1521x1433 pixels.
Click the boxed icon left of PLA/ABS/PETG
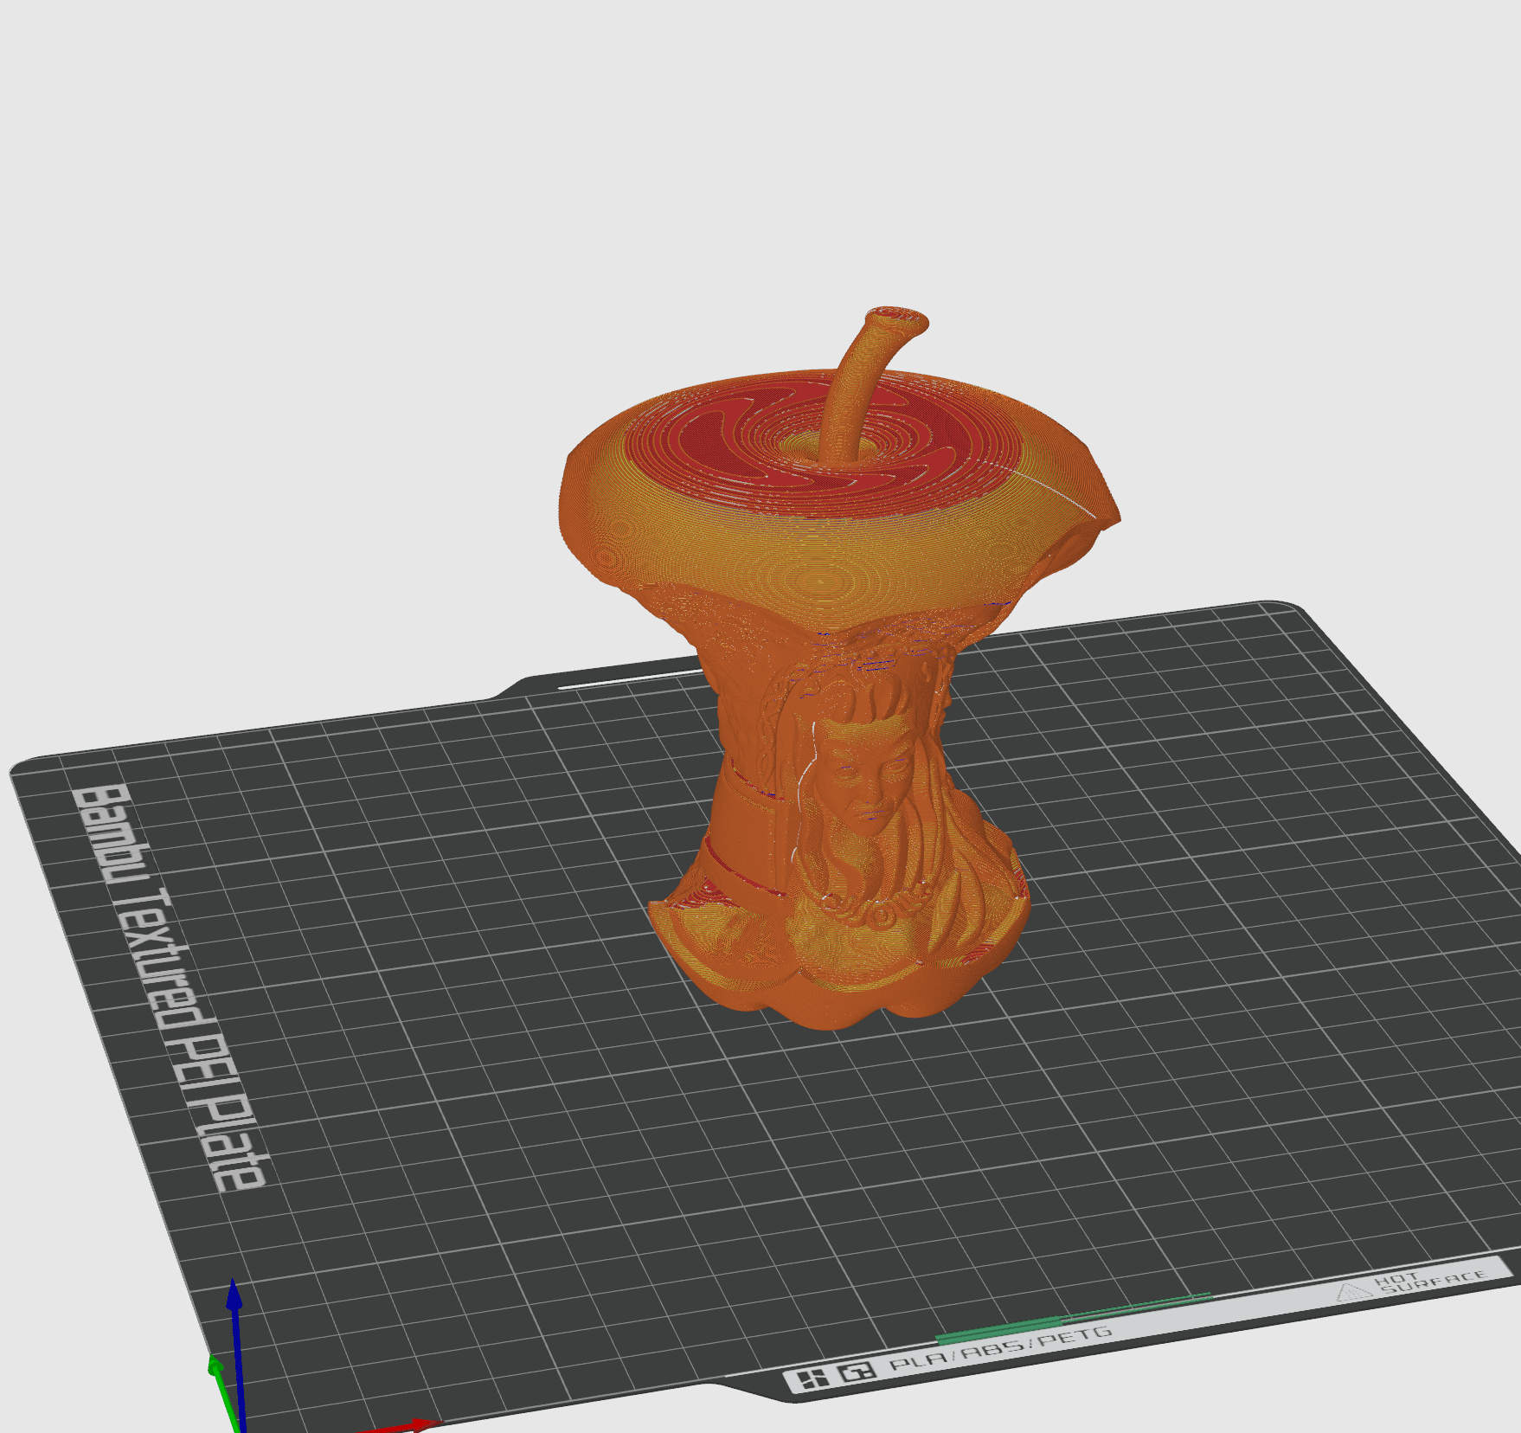click(x=857, y=1372)
